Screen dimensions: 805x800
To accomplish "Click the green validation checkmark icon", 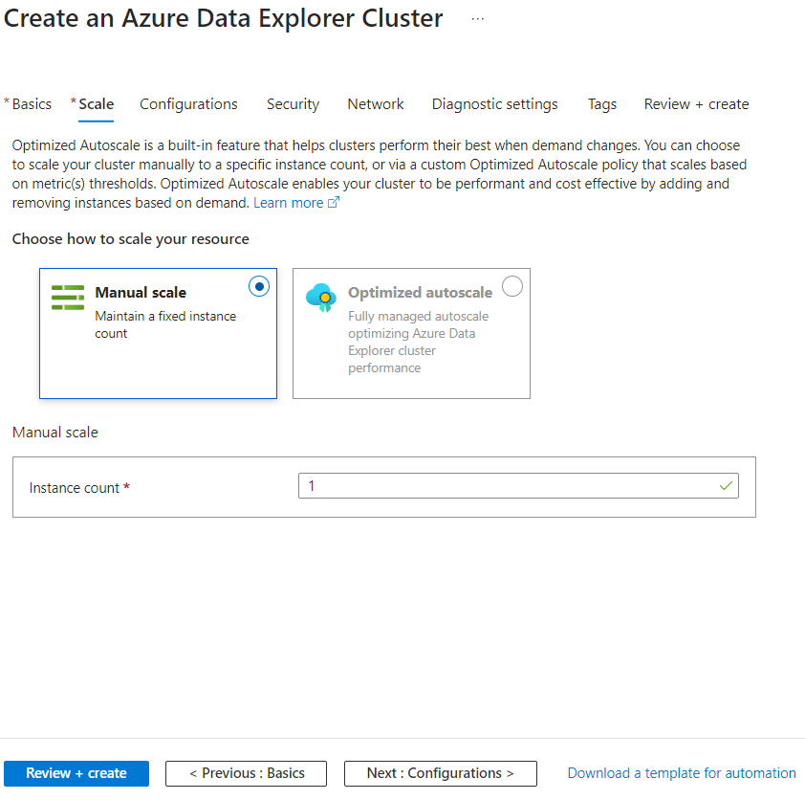I will (727, 486).
